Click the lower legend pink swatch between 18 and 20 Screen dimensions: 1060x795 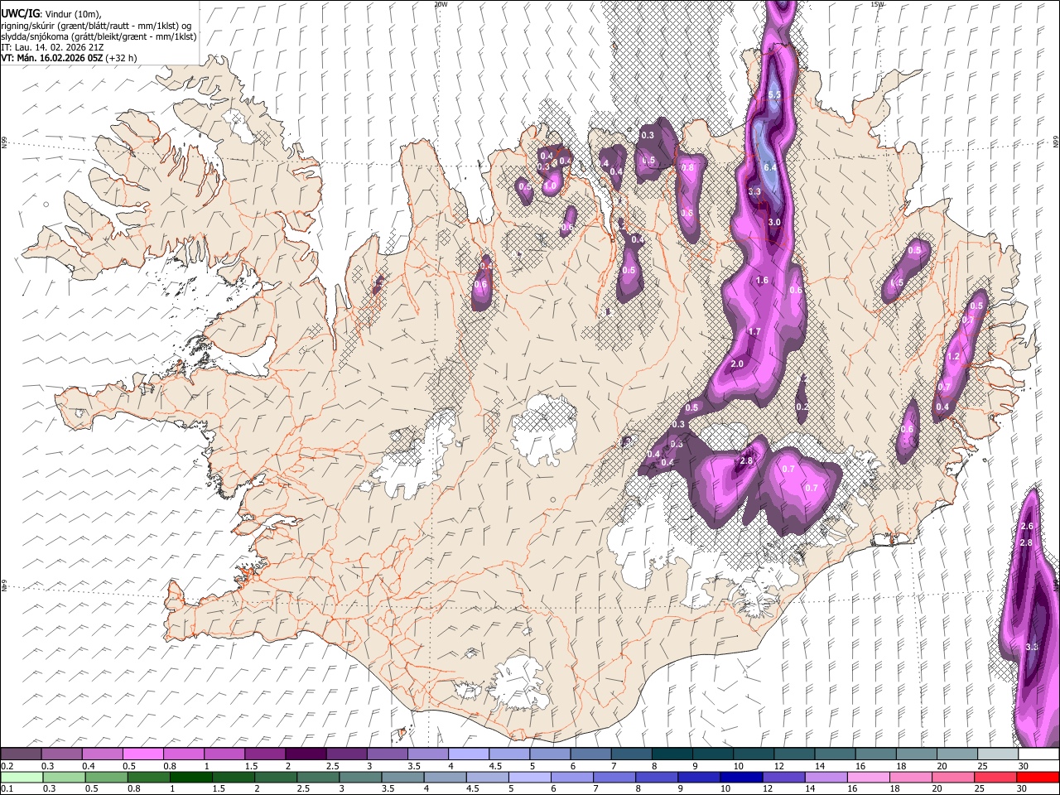911,777
